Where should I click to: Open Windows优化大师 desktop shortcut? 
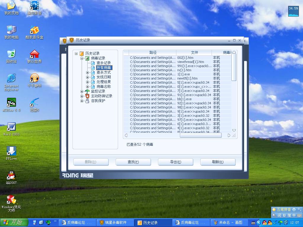coord(11,203)
